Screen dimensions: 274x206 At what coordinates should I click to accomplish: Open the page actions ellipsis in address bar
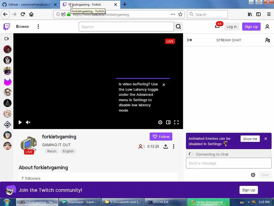[173, 14]
